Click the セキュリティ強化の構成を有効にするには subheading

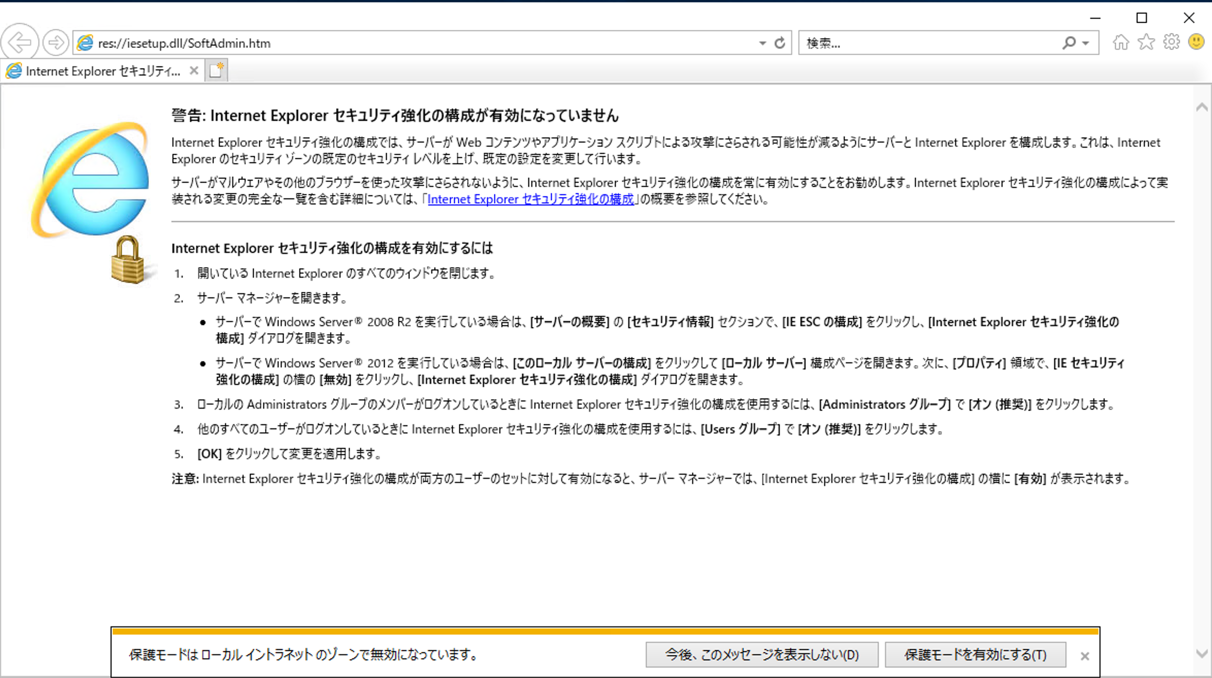point(332,248)
